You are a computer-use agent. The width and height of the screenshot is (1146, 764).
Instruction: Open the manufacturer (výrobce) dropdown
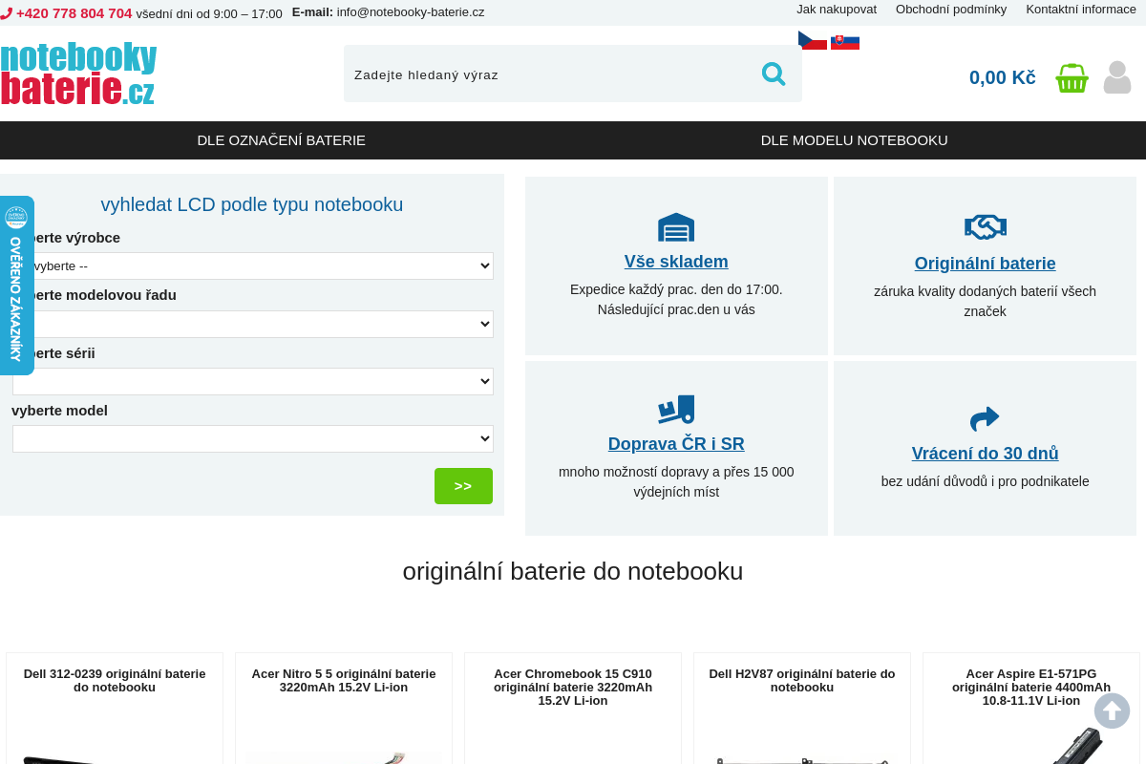pos(253,265)
